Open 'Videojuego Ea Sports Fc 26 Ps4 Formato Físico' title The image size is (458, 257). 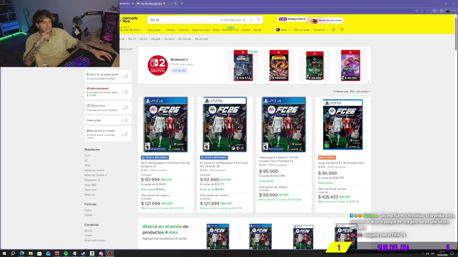(x=278, y=159)
